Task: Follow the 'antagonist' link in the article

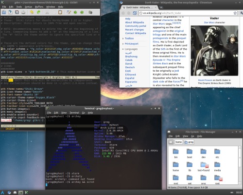Action: (x=159, y=31)
